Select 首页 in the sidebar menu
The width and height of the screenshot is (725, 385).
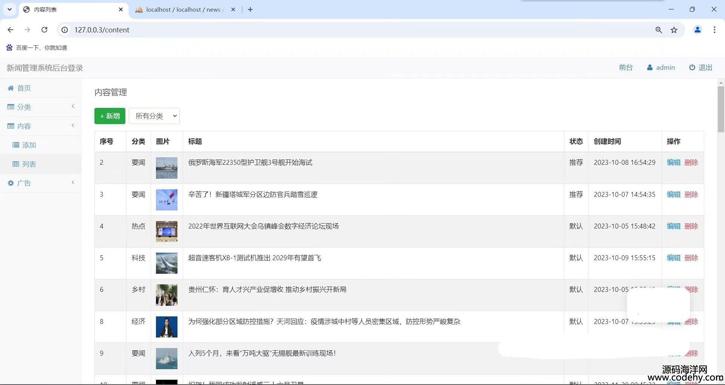tap(24, 88)
